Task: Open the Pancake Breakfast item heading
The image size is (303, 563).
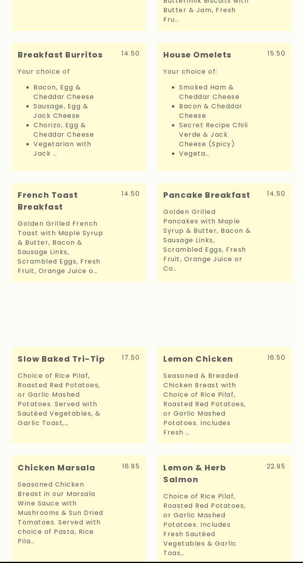Action: (207, 195)
